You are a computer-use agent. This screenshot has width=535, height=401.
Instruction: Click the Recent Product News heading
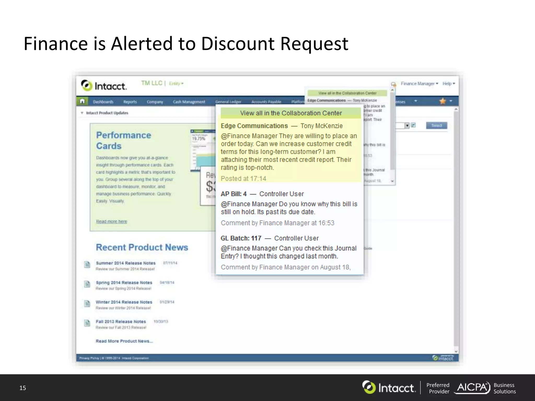[x=142, y=247]
